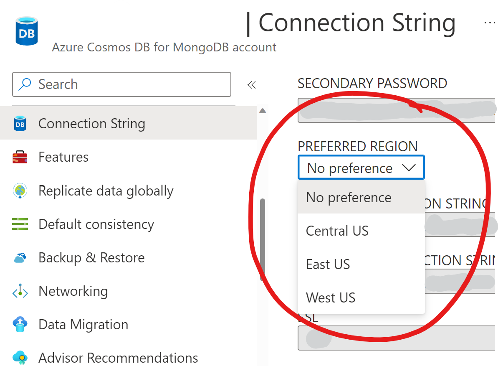Click the Secondary Password field
498x366 pixels.
click(397, 110)
